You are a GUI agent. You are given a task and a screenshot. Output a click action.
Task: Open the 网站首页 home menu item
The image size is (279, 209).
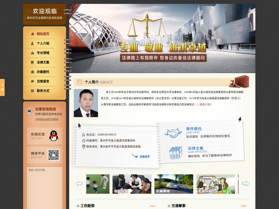coord(43,34)
